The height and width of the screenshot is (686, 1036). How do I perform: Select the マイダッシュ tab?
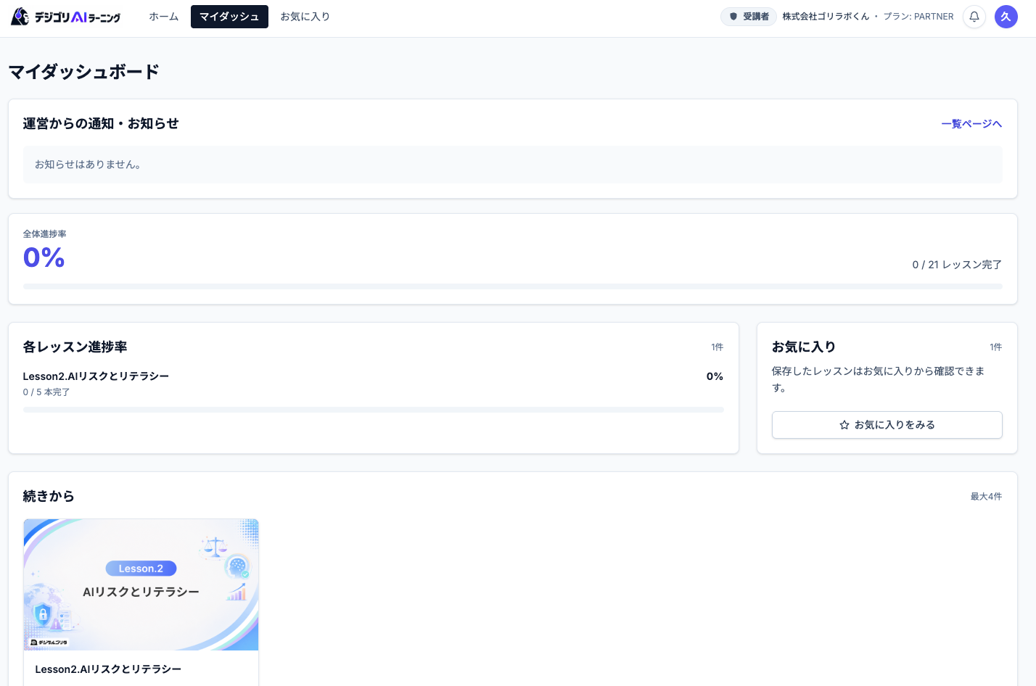(229, 17)
